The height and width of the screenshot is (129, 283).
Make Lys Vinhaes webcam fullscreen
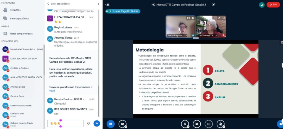[x=223, y=18]
